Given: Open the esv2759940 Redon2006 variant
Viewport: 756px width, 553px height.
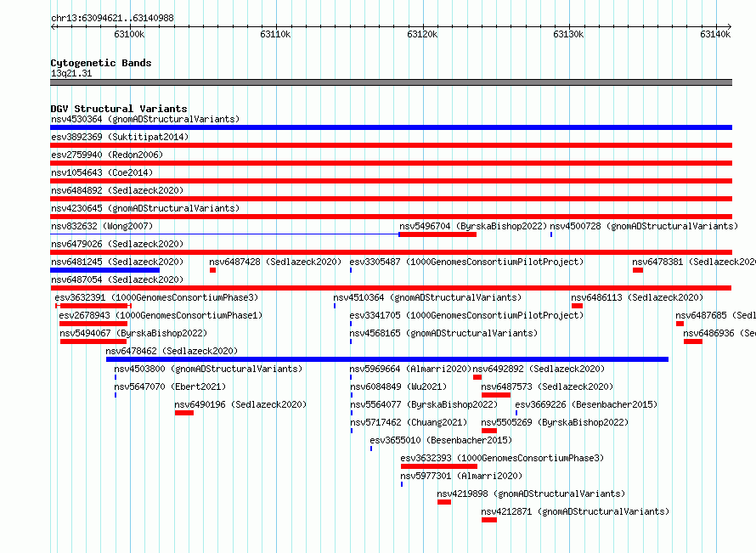Looking at the screenshot, I should (x=107, y=155).
